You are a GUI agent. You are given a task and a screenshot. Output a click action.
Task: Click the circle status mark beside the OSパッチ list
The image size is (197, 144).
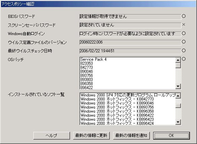point(184,59)
